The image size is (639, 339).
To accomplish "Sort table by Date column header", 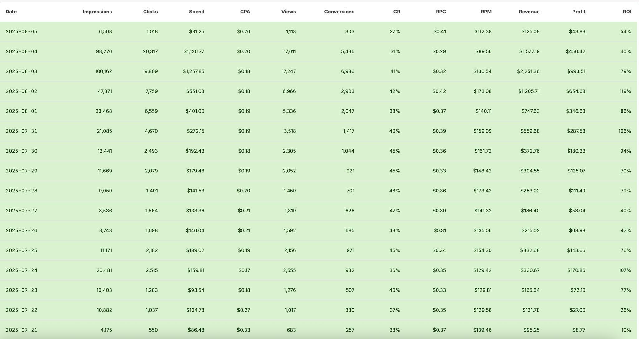I will (11, 12).
